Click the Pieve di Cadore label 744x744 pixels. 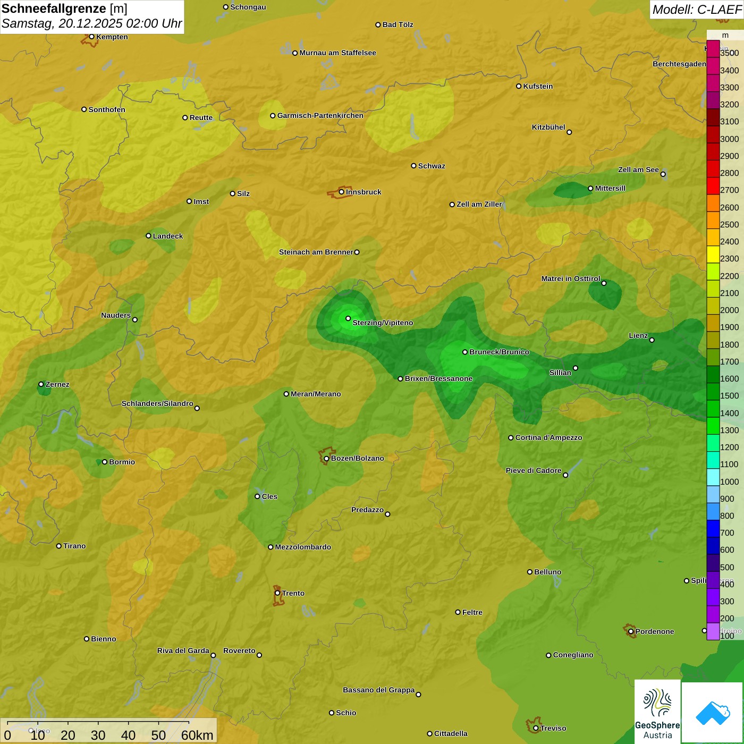coord(534,470)
